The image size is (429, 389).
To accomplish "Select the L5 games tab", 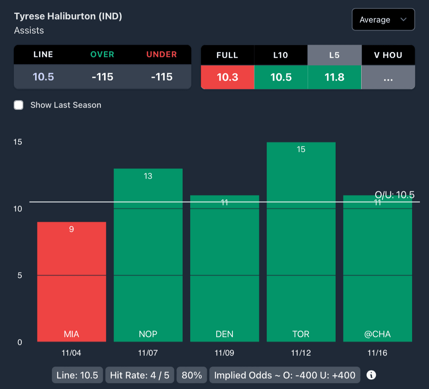I will pos(334,55).
